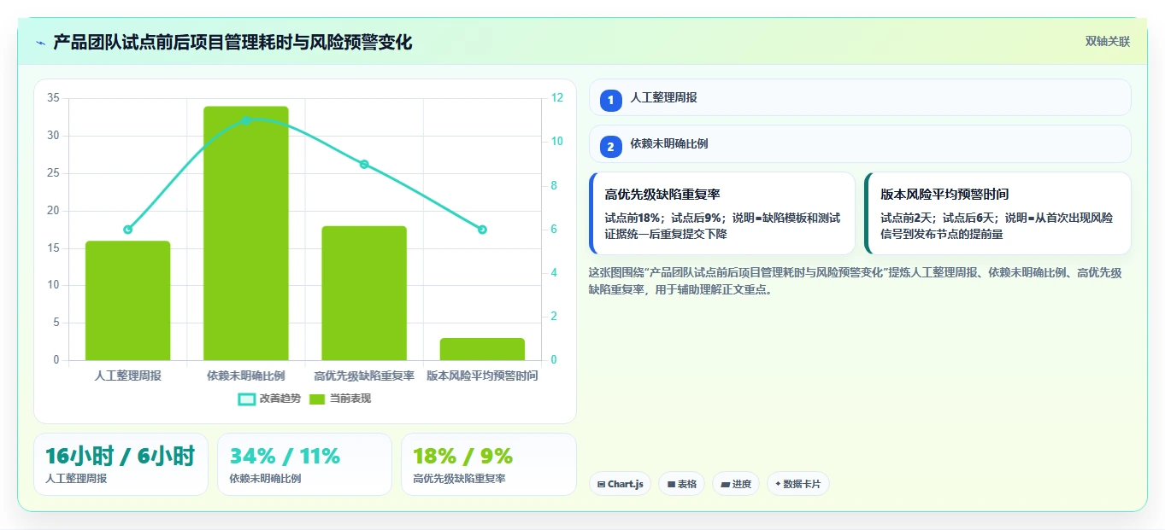Click the 数据卡片 tag
The height and width of the screenshot is (530, 1165).
797,484
